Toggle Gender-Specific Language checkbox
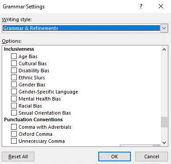This screenshot has height=164, width=171. (14, 92)
